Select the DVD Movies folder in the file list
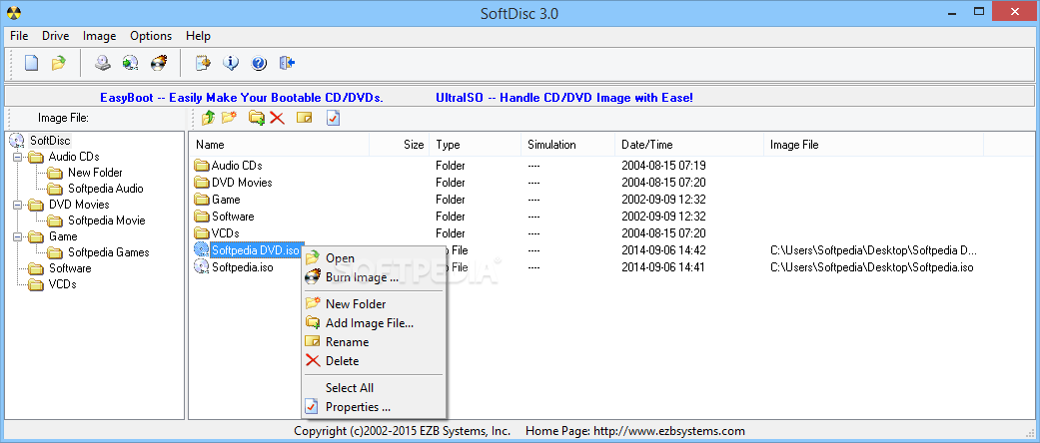Viewport: 1040px width, 443px height. pyautogui.click(x=242, y=183)
